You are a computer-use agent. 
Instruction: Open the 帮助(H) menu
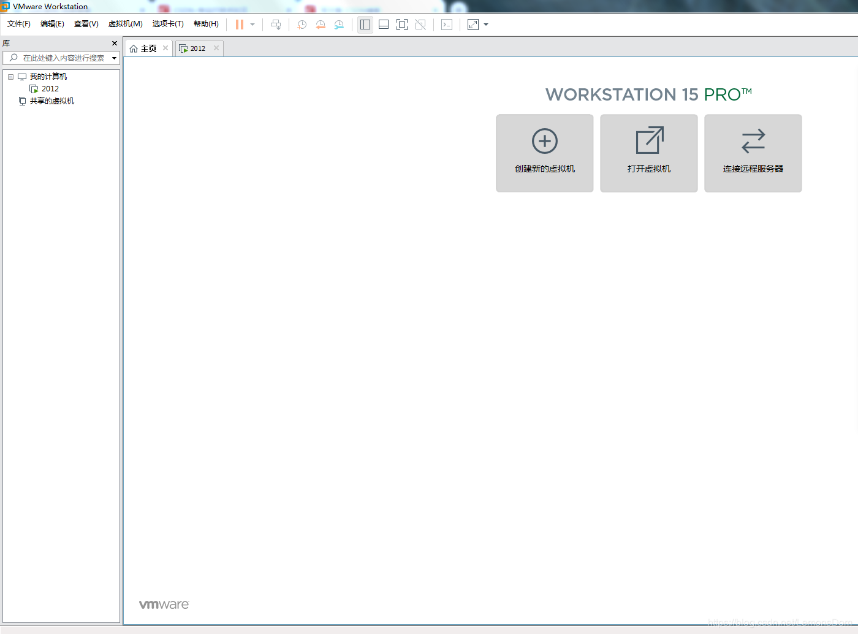coord(206,24)
